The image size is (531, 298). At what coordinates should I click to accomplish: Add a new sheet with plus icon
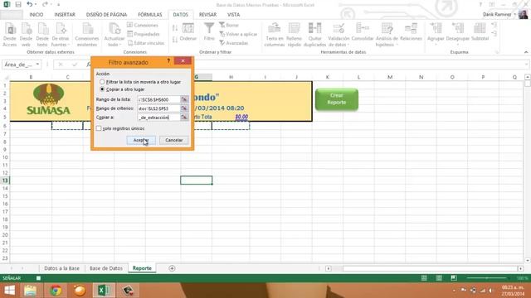(x=172, y=268)
